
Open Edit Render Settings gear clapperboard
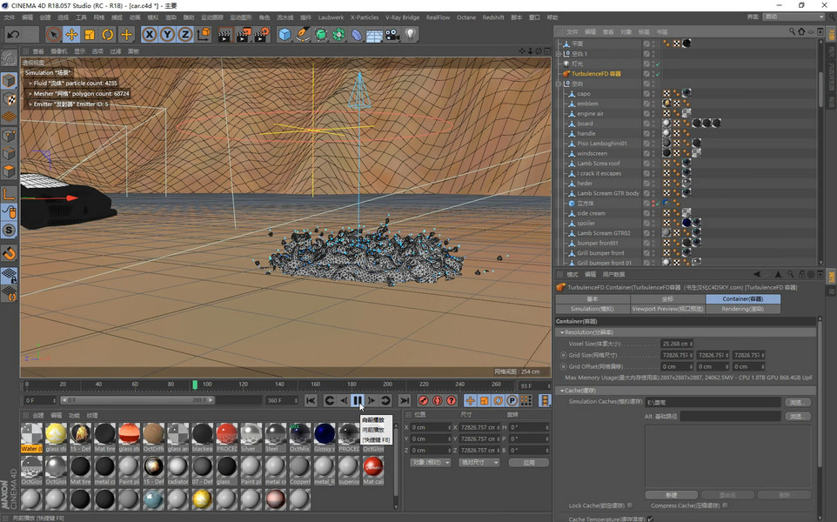pyautogui.click(x=261, y=35)
